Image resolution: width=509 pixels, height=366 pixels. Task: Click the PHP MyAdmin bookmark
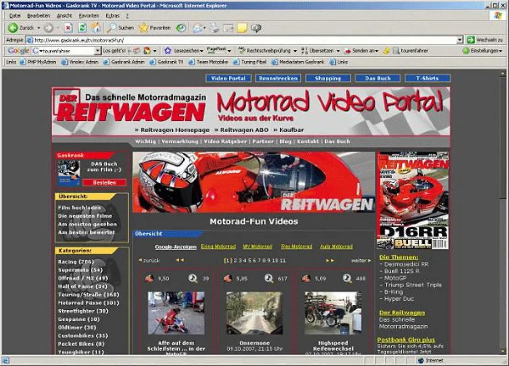[38, 62]
